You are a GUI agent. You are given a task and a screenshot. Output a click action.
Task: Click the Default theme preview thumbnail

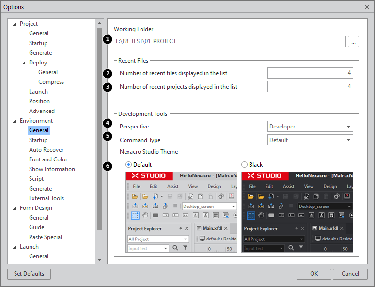[x=181, y=212]
